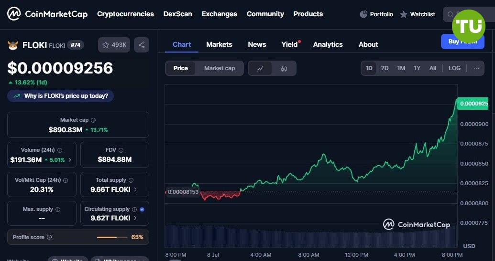
Task: Click the $894.88M FDV value
Action: coord(115,160)
